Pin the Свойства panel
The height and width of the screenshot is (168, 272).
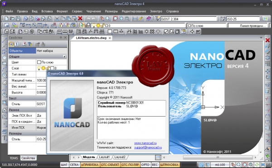[x=61, y=37]
